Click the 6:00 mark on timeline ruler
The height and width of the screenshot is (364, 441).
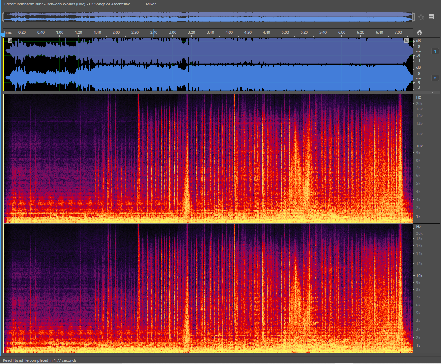[x=342, y=33]
